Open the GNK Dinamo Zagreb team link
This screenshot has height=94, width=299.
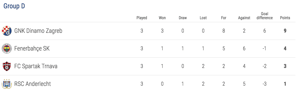click(38, 31)
